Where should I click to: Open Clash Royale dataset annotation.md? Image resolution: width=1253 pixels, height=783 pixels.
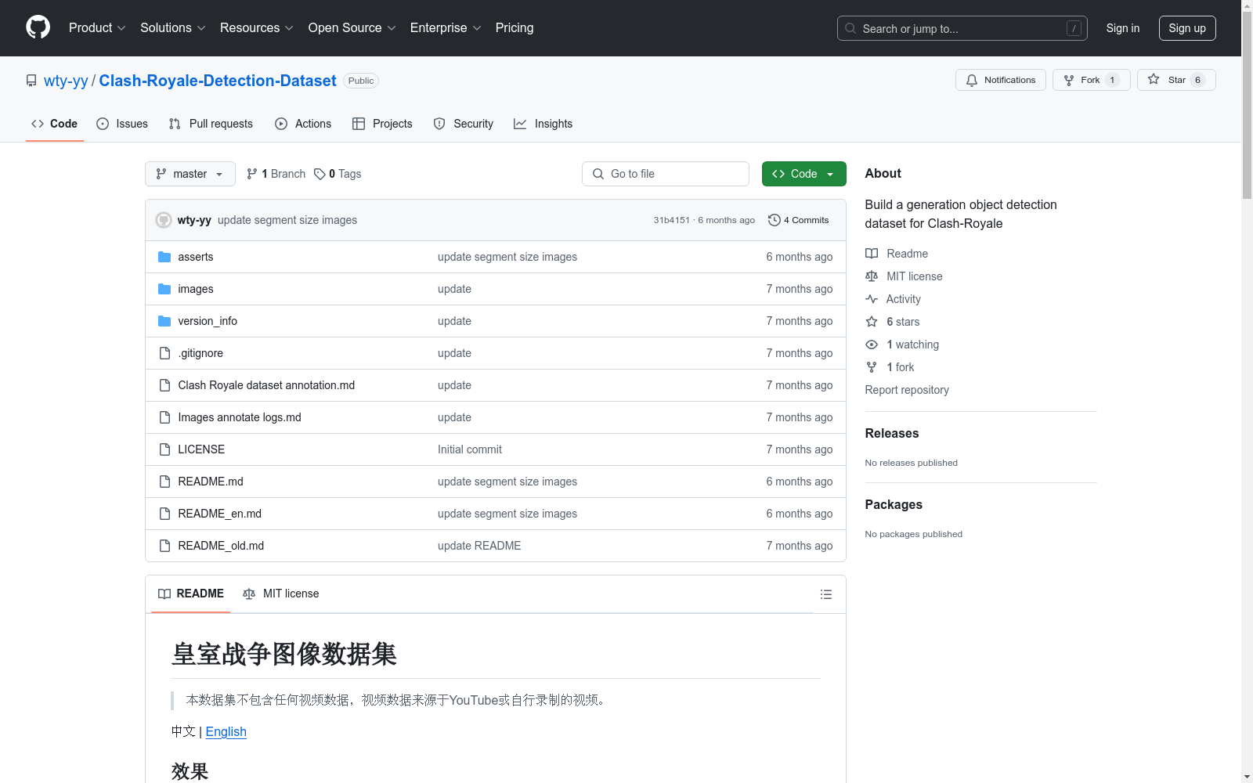[266, 385]
